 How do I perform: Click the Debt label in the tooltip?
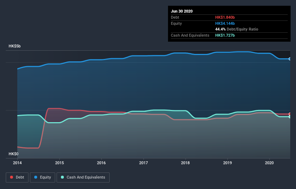point(175,17)
